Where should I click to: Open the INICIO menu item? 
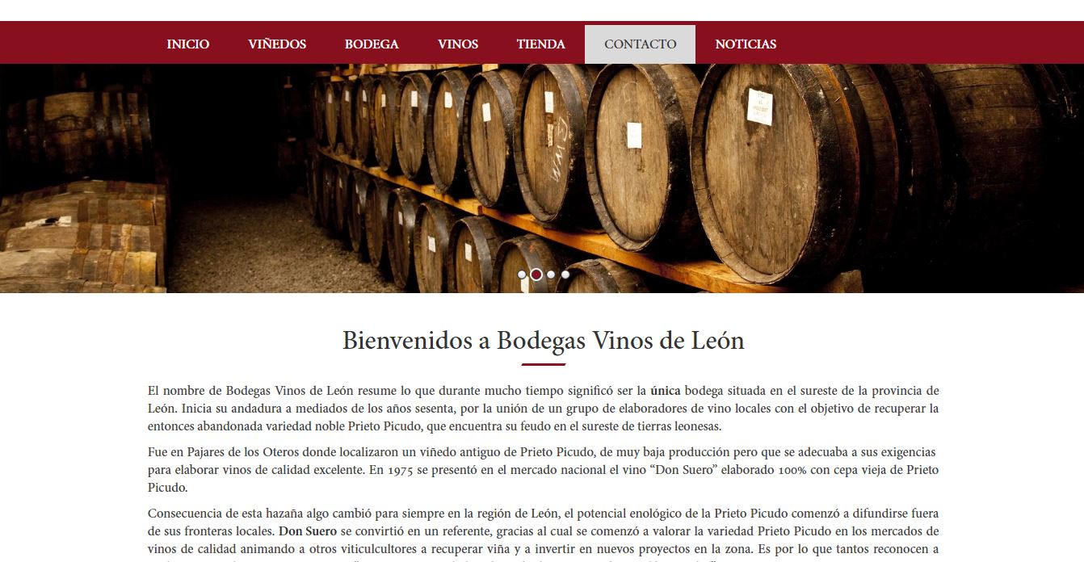pyautogui.click(x=187, y=44)
